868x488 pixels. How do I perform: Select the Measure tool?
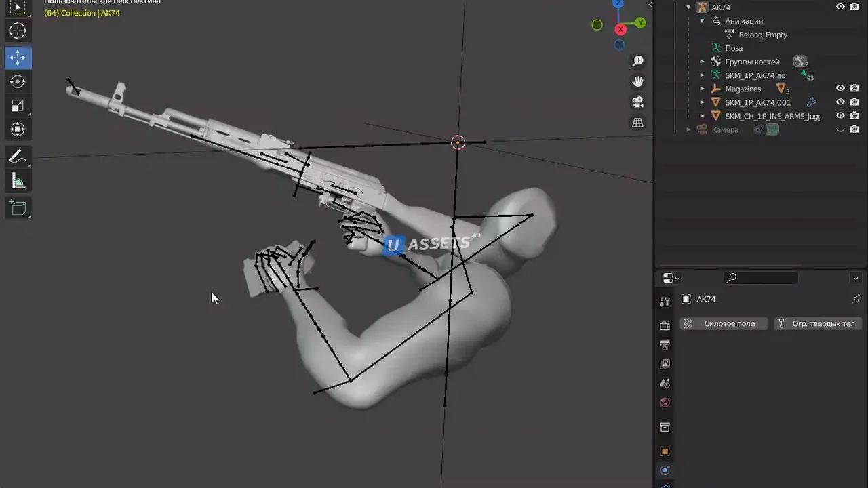[x=18, y=181]
